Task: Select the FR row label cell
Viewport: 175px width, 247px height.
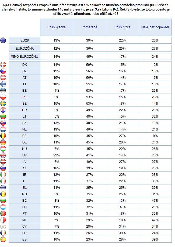Action: click(x=24, y=233)
